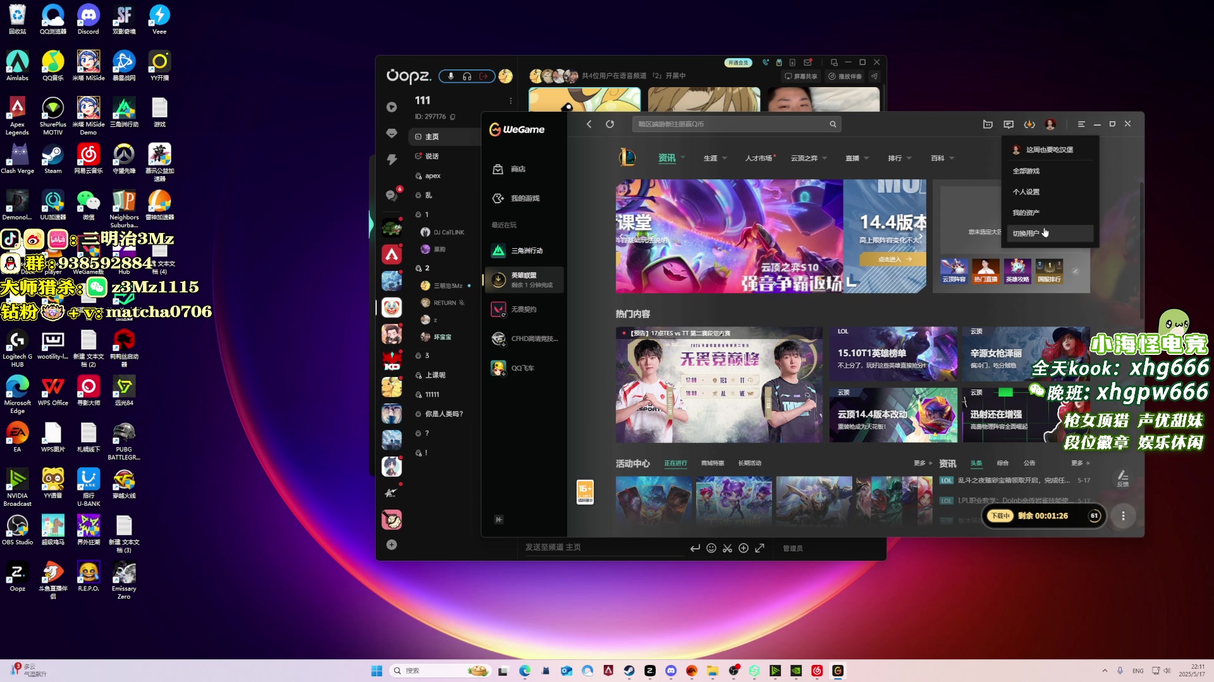The image size is (1214, 682).
Task: Switch to 综合 news tab
Action: [x=1003, y=464]
